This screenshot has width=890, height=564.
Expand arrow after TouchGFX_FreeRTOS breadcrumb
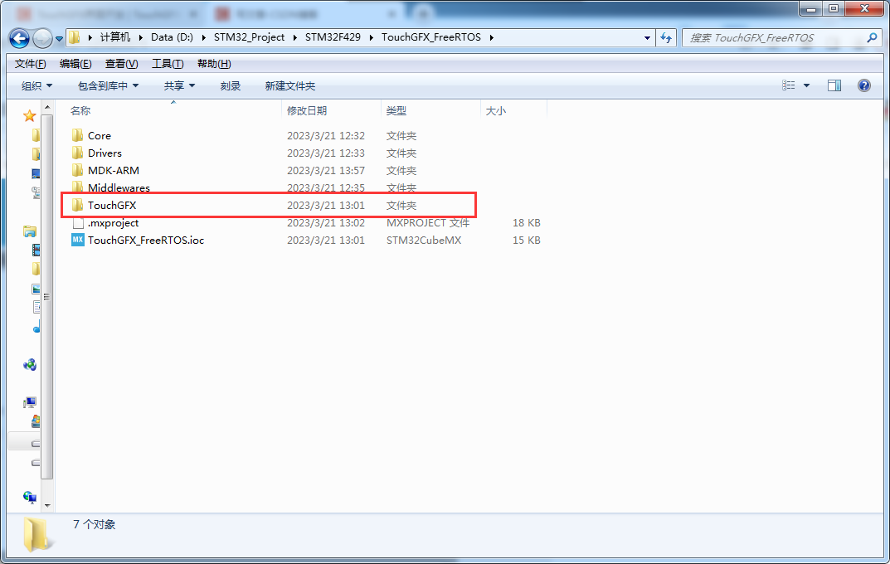coord(492,37)
